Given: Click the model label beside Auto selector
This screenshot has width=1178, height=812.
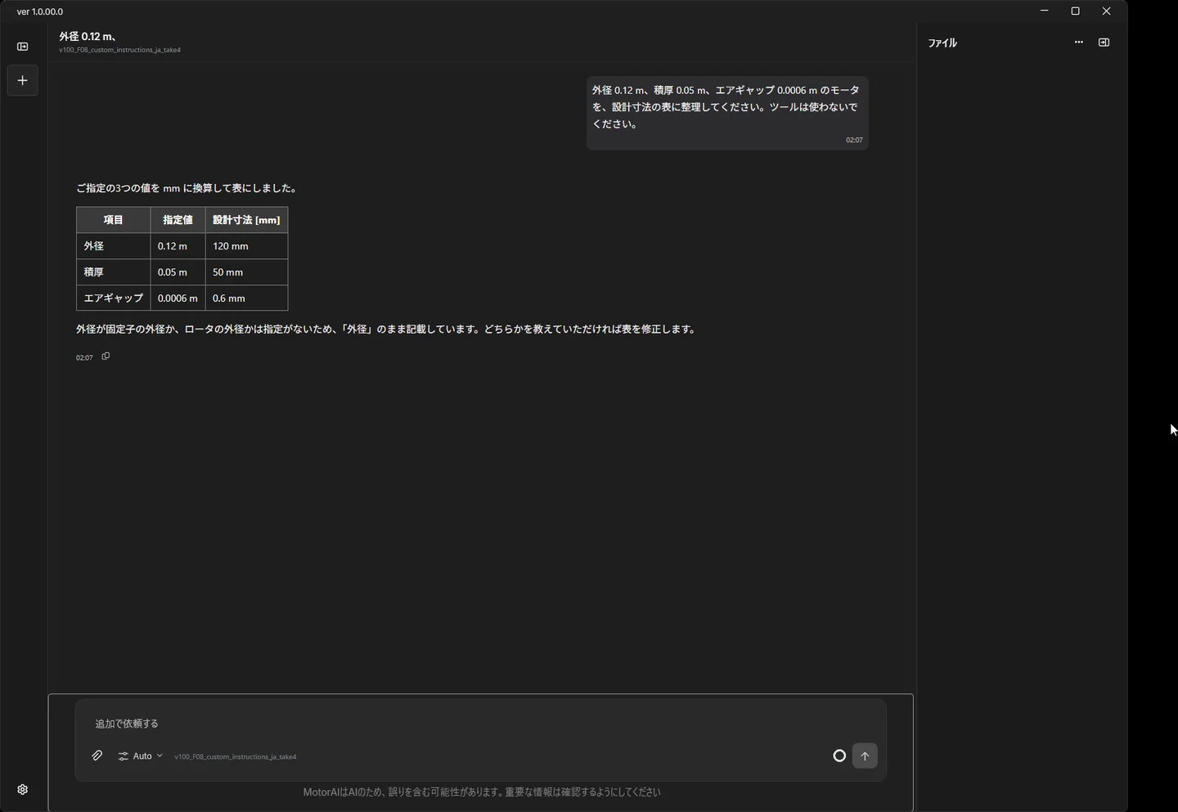Looking at the screenshot, I should pyautogui.click(x=236, y=756).
